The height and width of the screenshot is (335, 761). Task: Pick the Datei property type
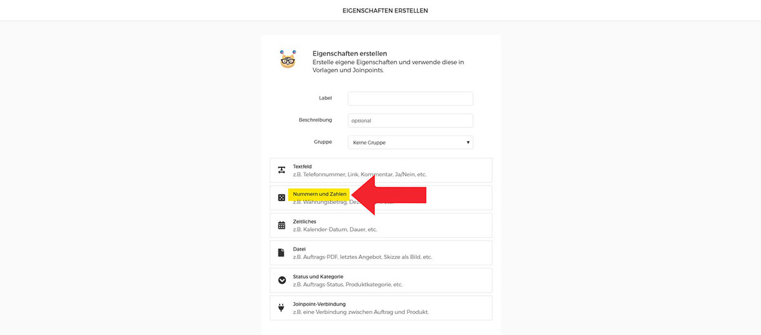tap(380, 253)
